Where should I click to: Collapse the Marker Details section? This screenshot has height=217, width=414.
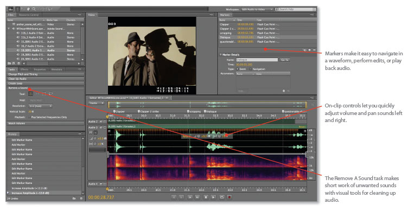[220, 55]
